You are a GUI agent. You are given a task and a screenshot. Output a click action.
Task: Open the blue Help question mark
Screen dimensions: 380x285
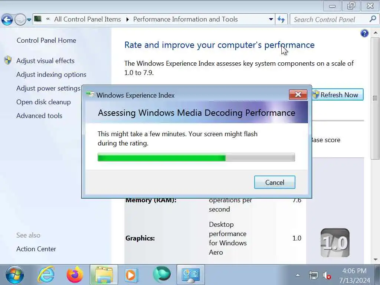(x=364, y=33)
